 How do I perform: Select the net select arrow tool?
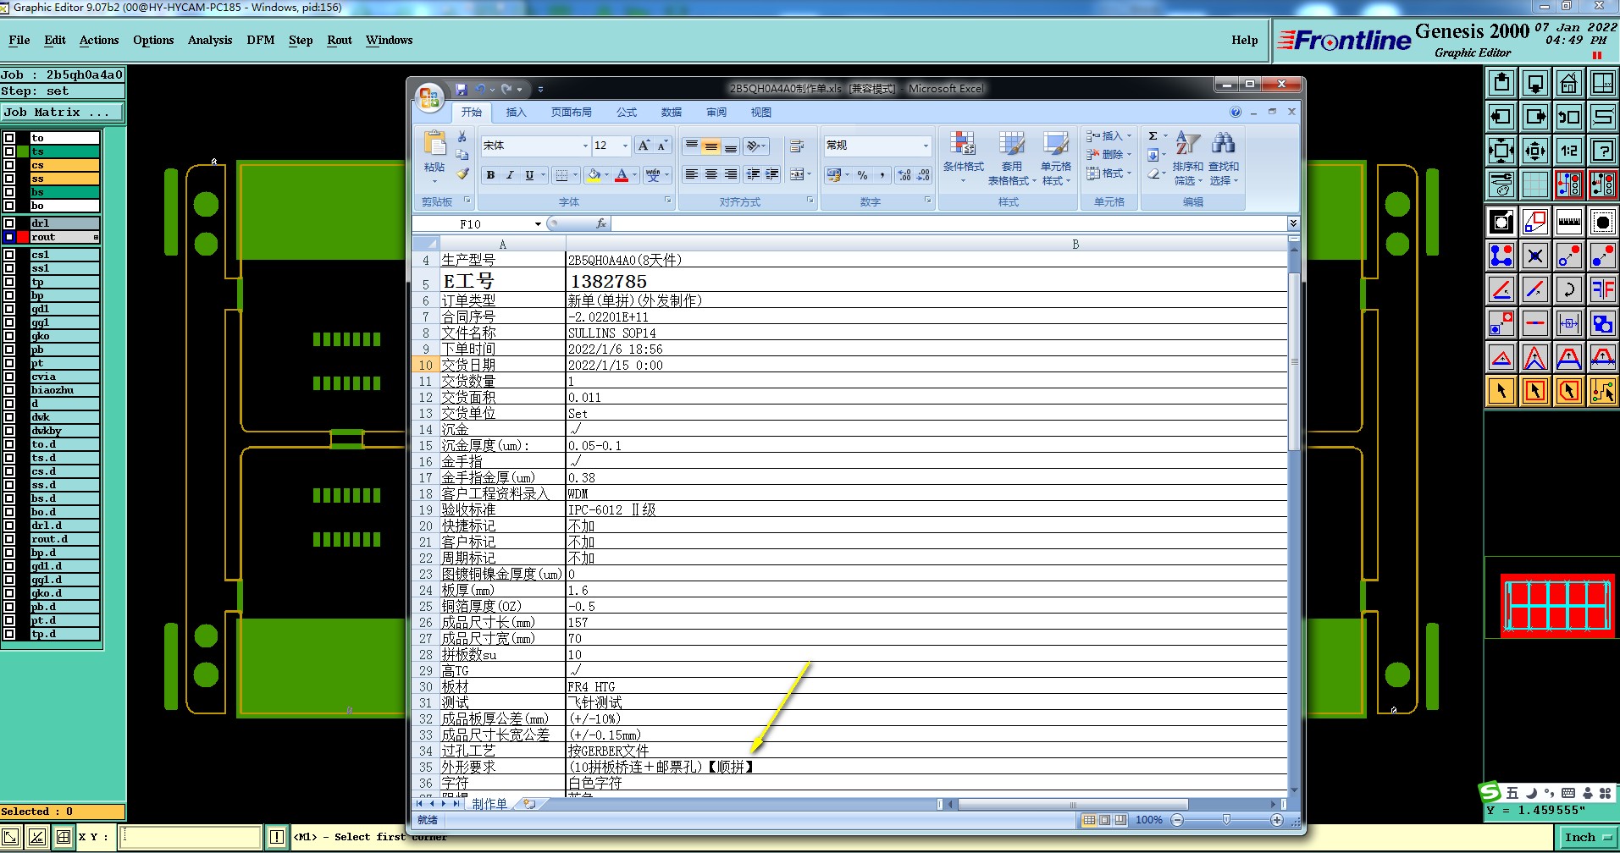tap(1602, 391)
